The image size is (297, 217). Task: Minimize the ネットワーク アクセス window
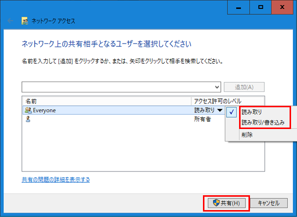pos(239,7)
